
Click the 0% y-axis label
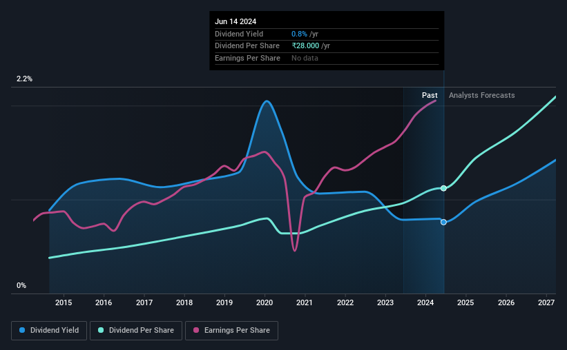pos(21,285)
